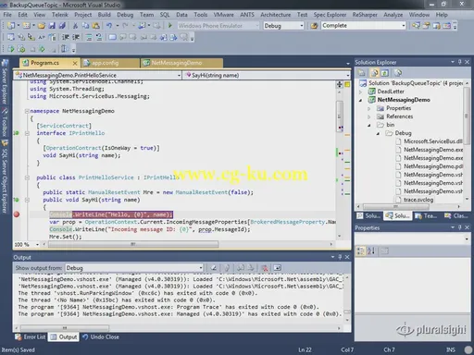
Task: Click the Open File folder icon
Action: click(x=42, y=26)
